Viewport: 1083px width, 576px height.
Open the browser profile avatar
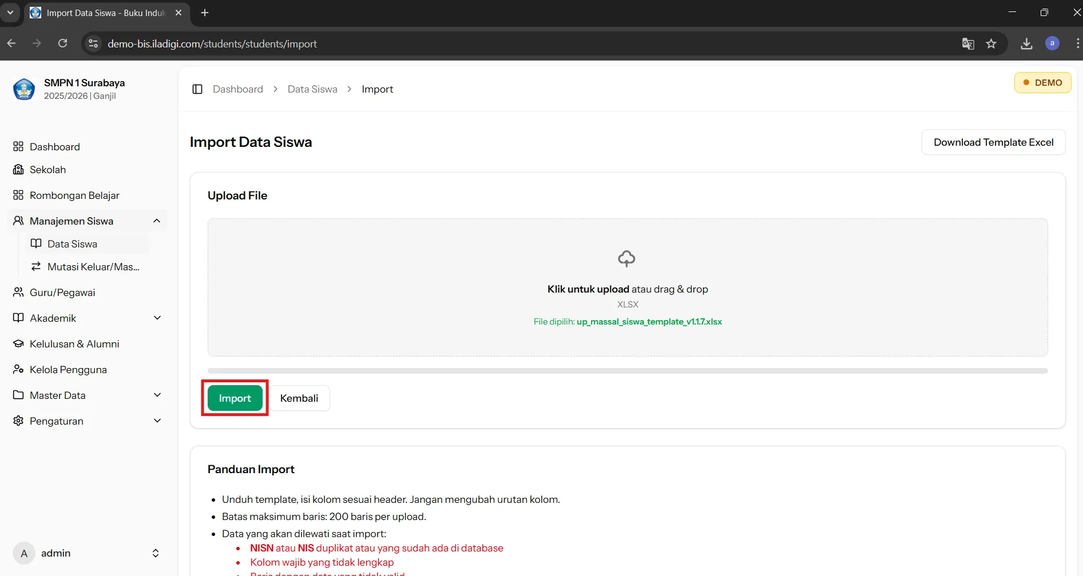[1052, 43]
